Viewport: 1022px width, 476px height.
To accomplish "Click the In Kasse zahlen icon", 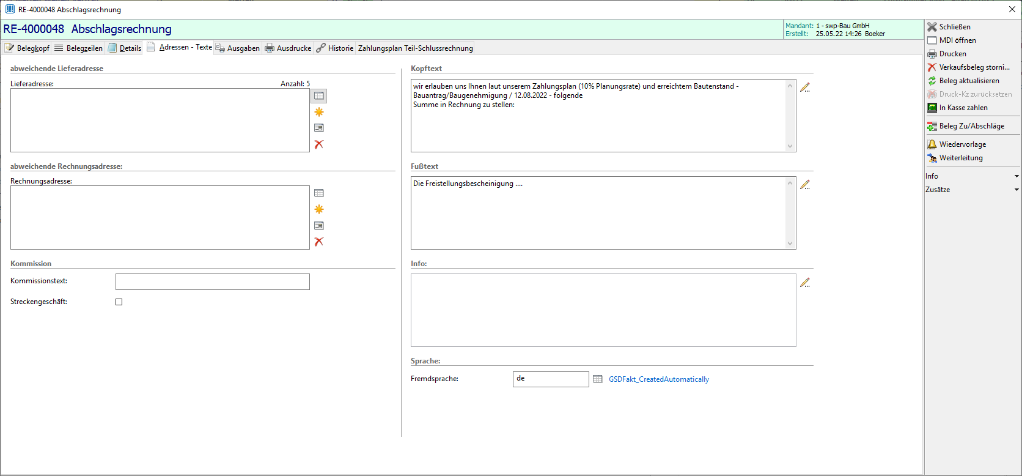I will point(932,108).
